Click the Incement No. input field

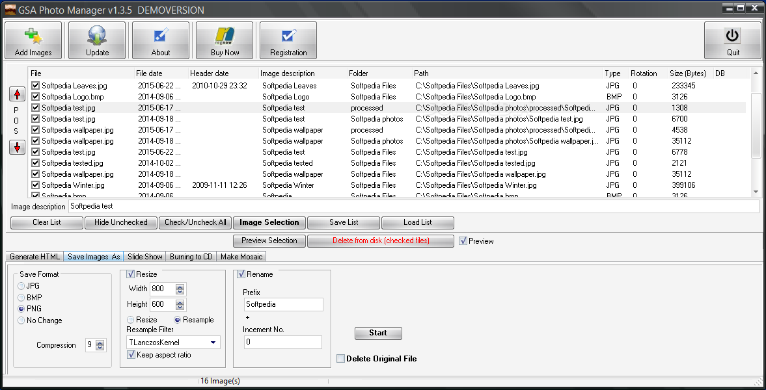282,342
